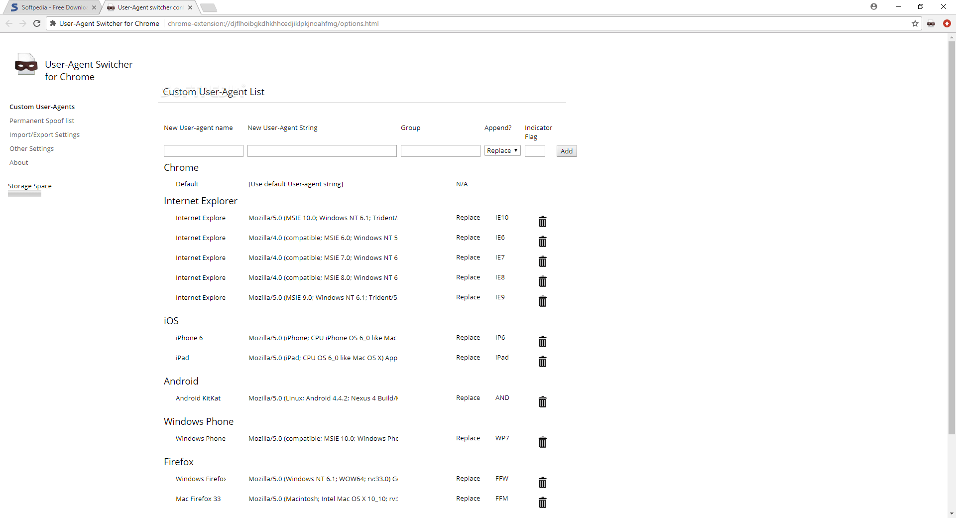Viewport: 956px width, 518px height.
Task: Click the browser address bar URL
Action: (273, 23)
